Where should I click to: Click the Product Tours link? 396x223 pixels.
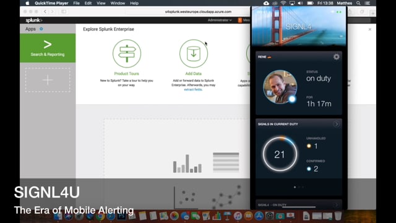click(x=126, y=74)
